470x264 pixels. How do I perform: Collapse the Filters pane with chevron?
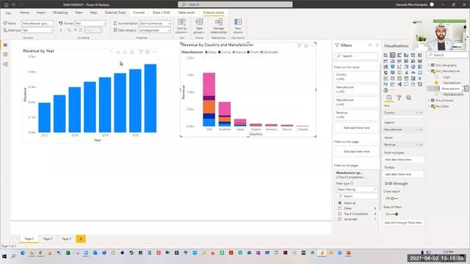(377, 45)
